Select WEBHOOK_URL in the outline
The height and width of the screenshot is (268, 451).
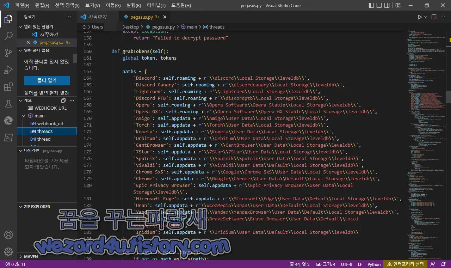[x=47, y=108]
